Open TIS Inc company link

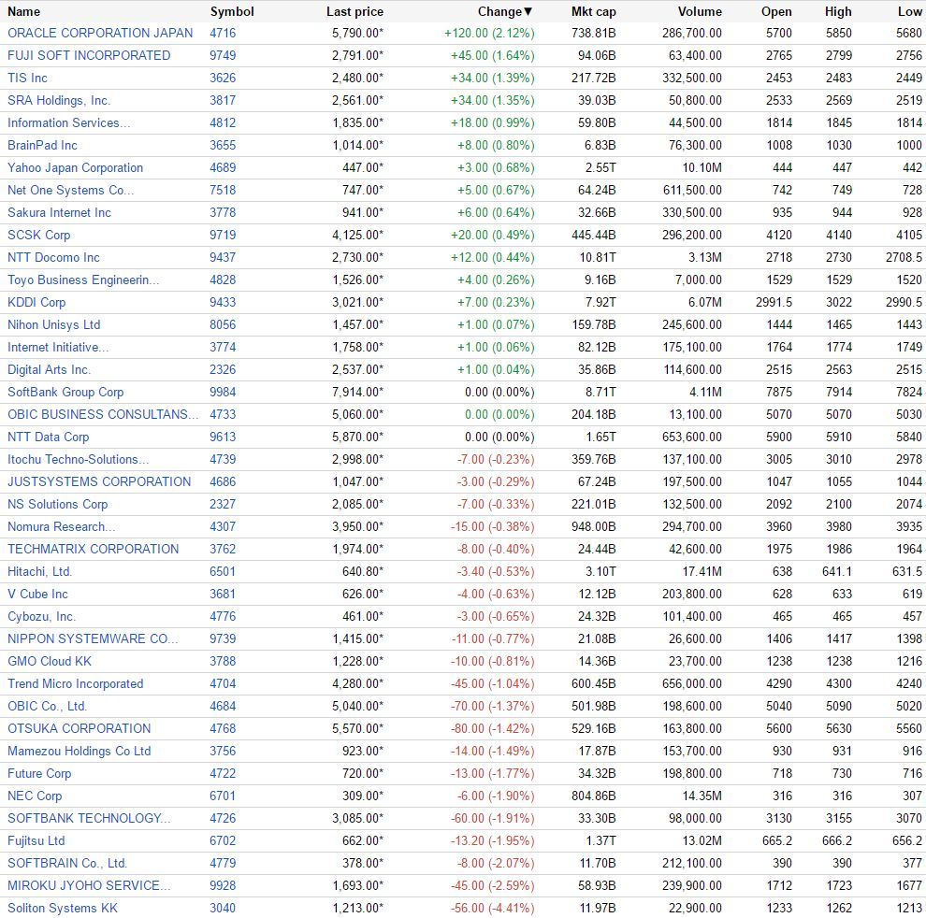tap(27, 78)
